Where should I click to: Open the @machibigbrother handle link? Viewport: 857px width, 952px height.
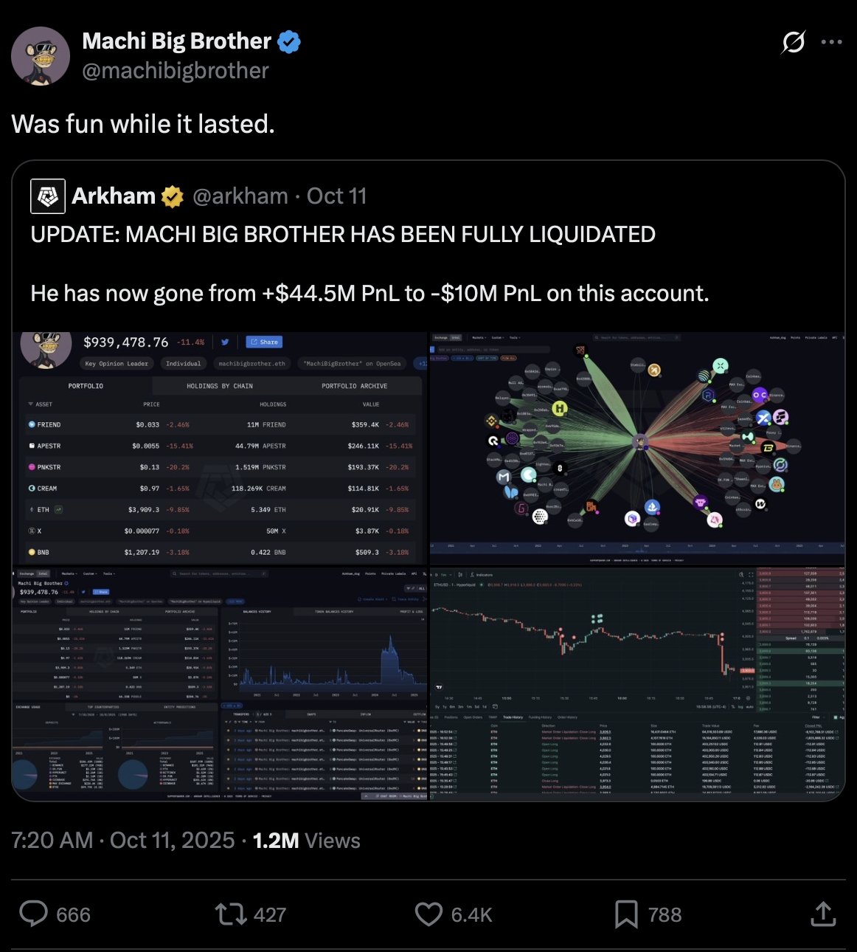[x=176, y=71]
